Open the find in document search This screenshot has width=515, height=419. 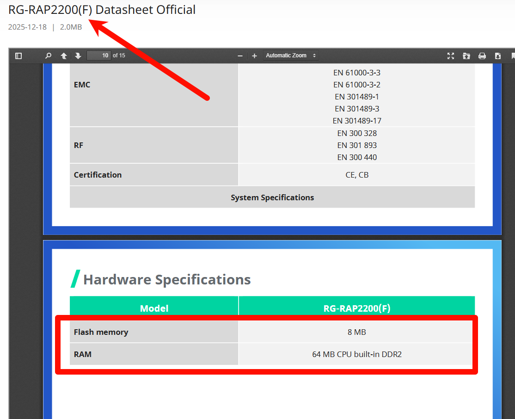coord(48,56)
